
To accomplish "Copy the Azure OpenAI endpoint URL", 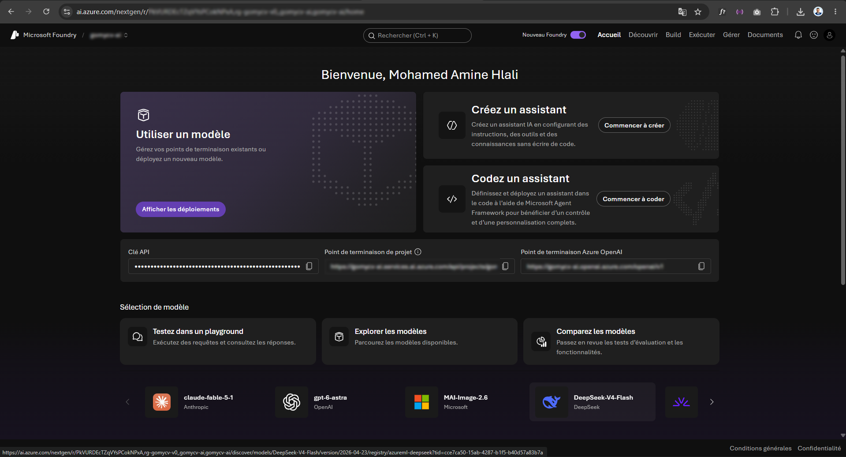I will (701, 266).
